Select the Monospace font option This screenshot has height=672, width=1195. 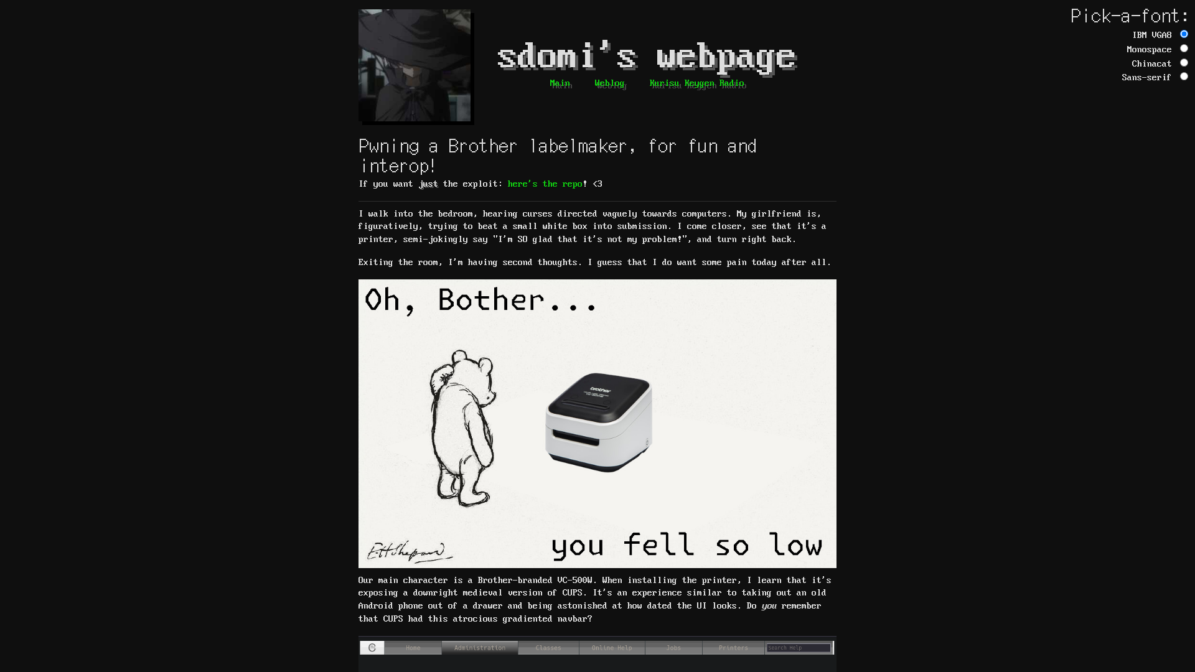1184,49
